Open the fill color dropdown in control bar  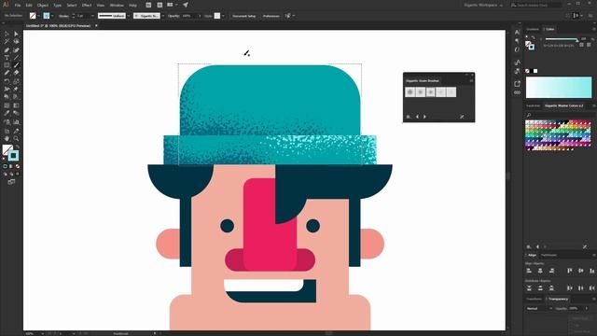[x=38, y=16]
